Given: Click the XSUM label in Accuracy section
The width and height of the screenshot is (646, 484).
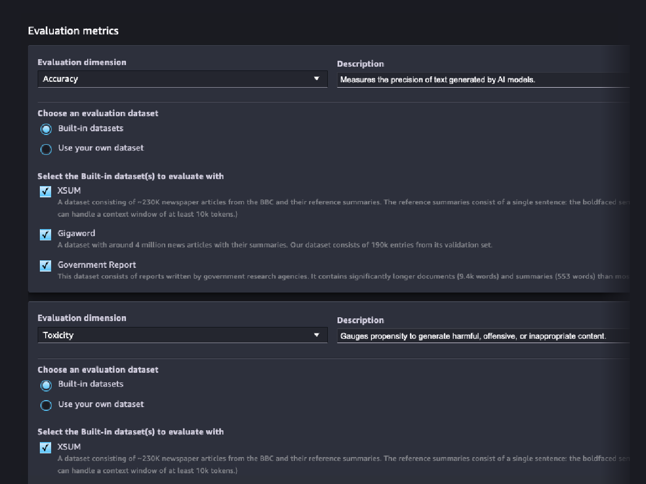Looking at the screenshot, I should 69,190.
